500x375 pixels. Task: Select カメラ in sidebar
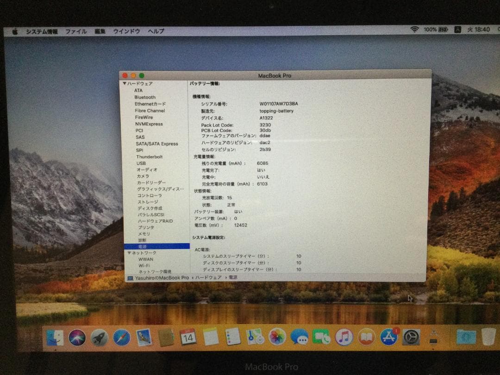coord(143,176)
